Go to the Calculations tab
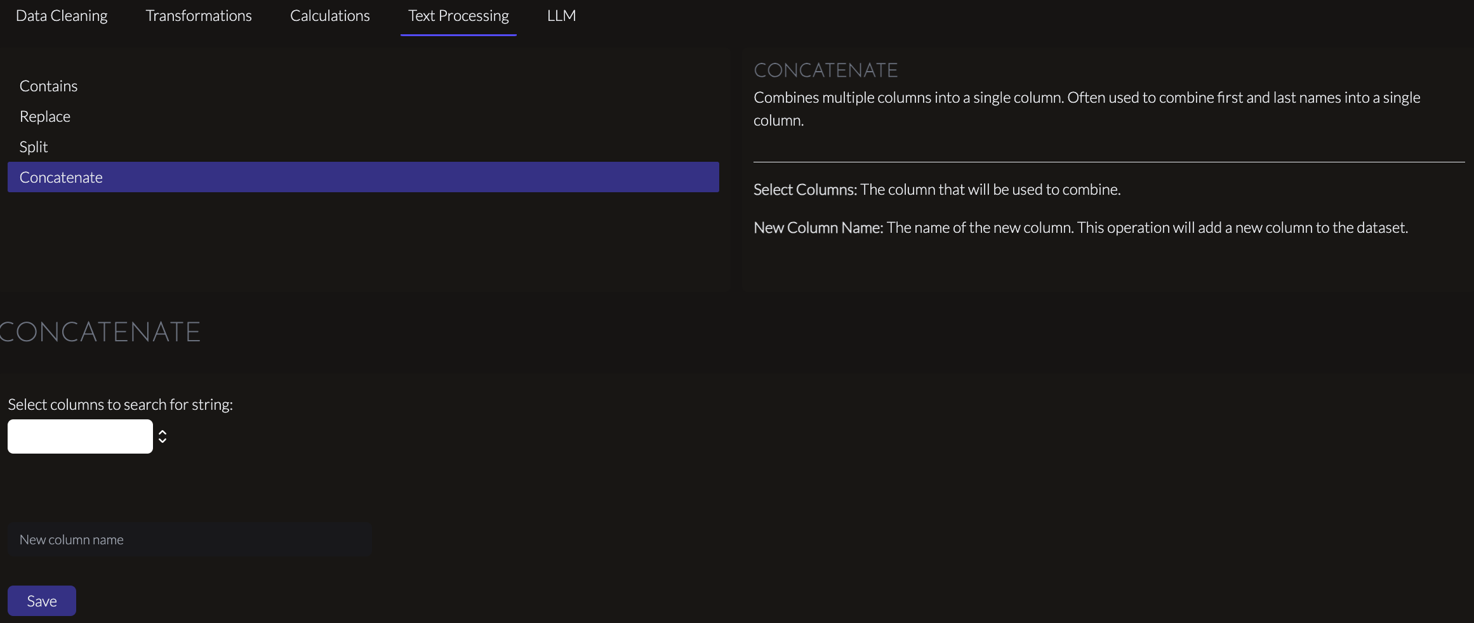1474x623 pixels. coord(329,16)
